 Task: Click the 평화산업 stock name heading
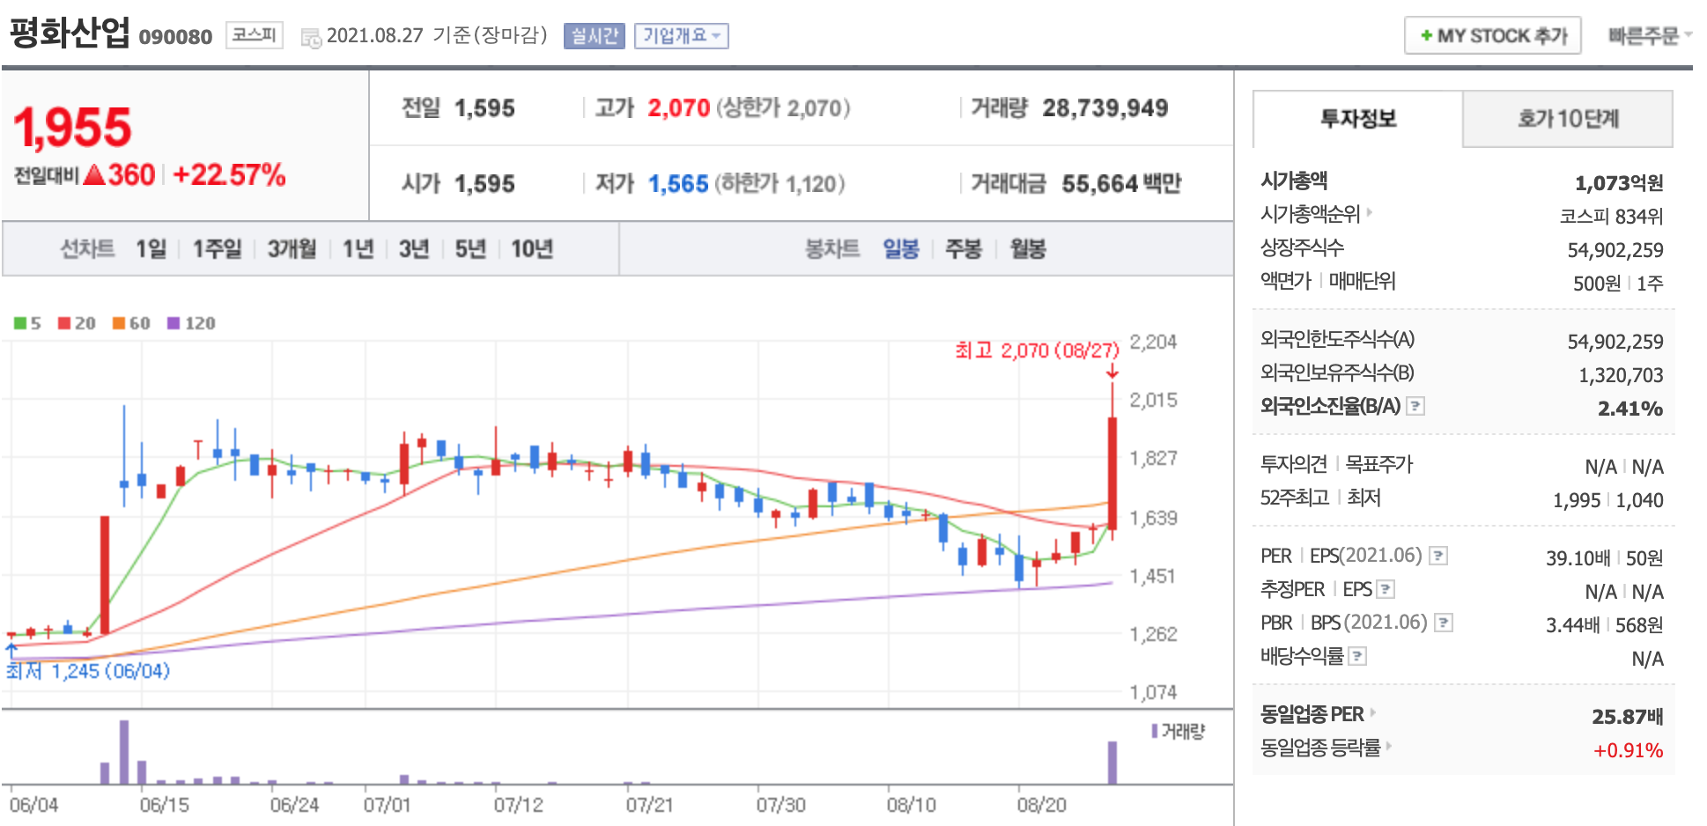click(x=70, y=33)
